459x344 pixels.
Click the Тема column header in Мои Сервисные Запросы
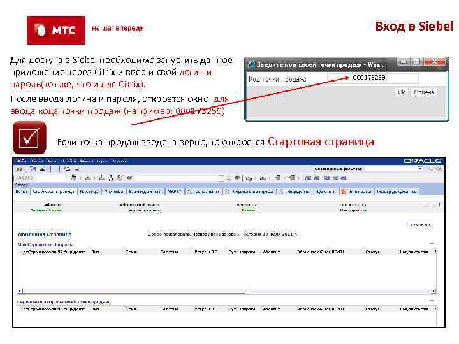coord(131,252)
